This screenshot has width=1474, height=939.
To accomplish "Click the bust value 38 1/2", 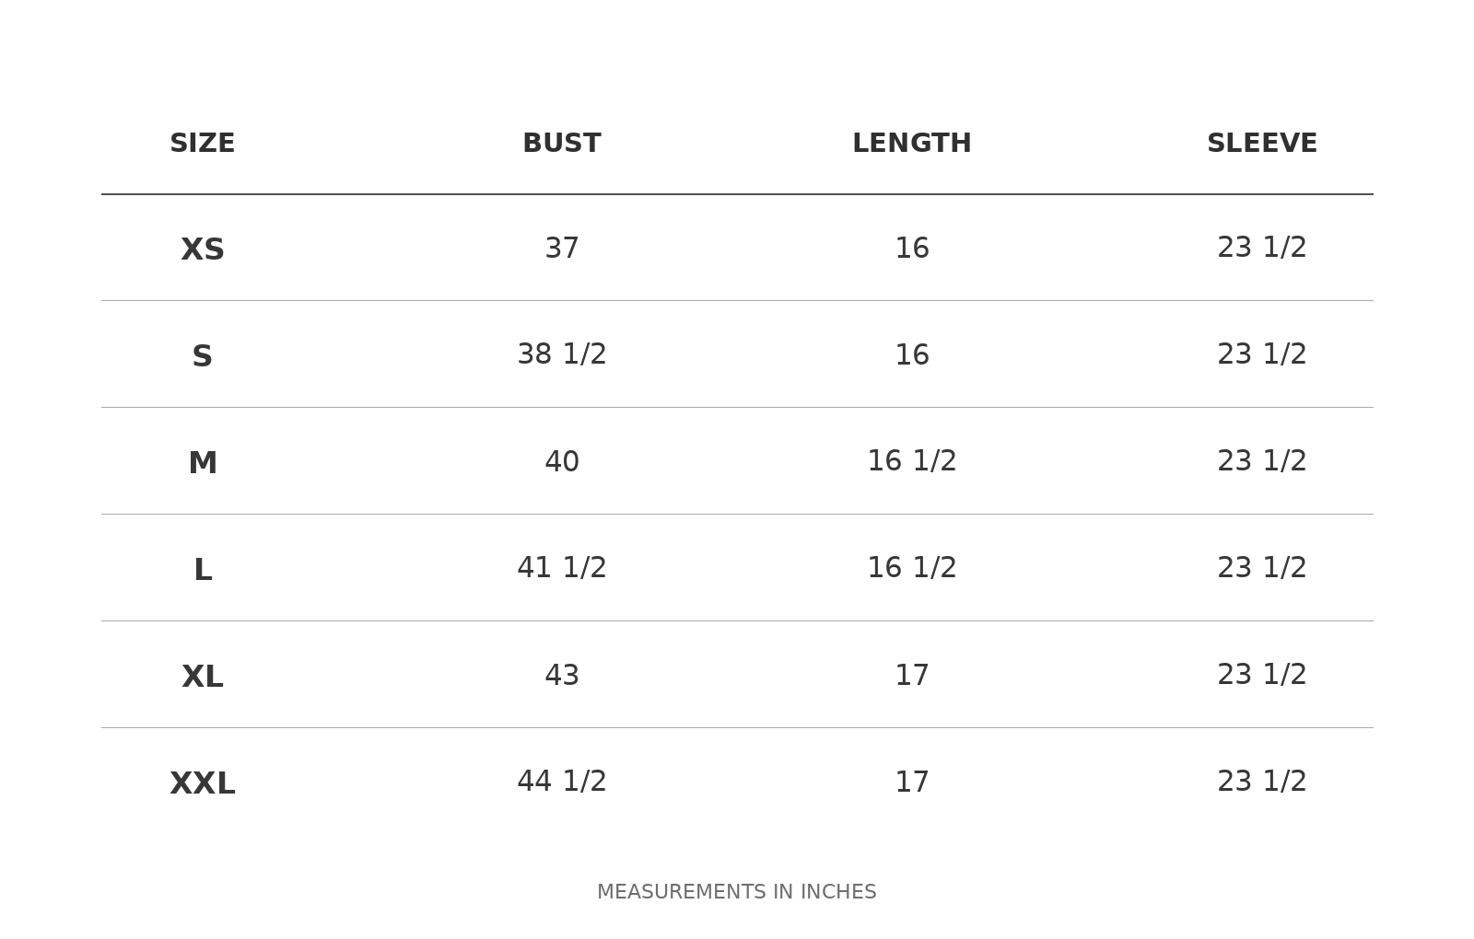I will tap(562, 354).
